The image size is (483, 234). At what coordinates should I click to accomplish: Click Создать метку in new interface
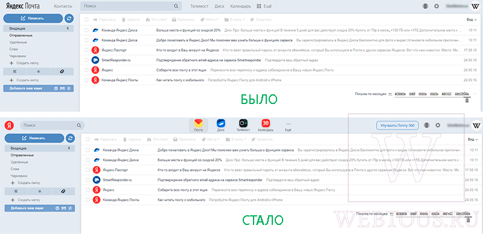[26, 200]
